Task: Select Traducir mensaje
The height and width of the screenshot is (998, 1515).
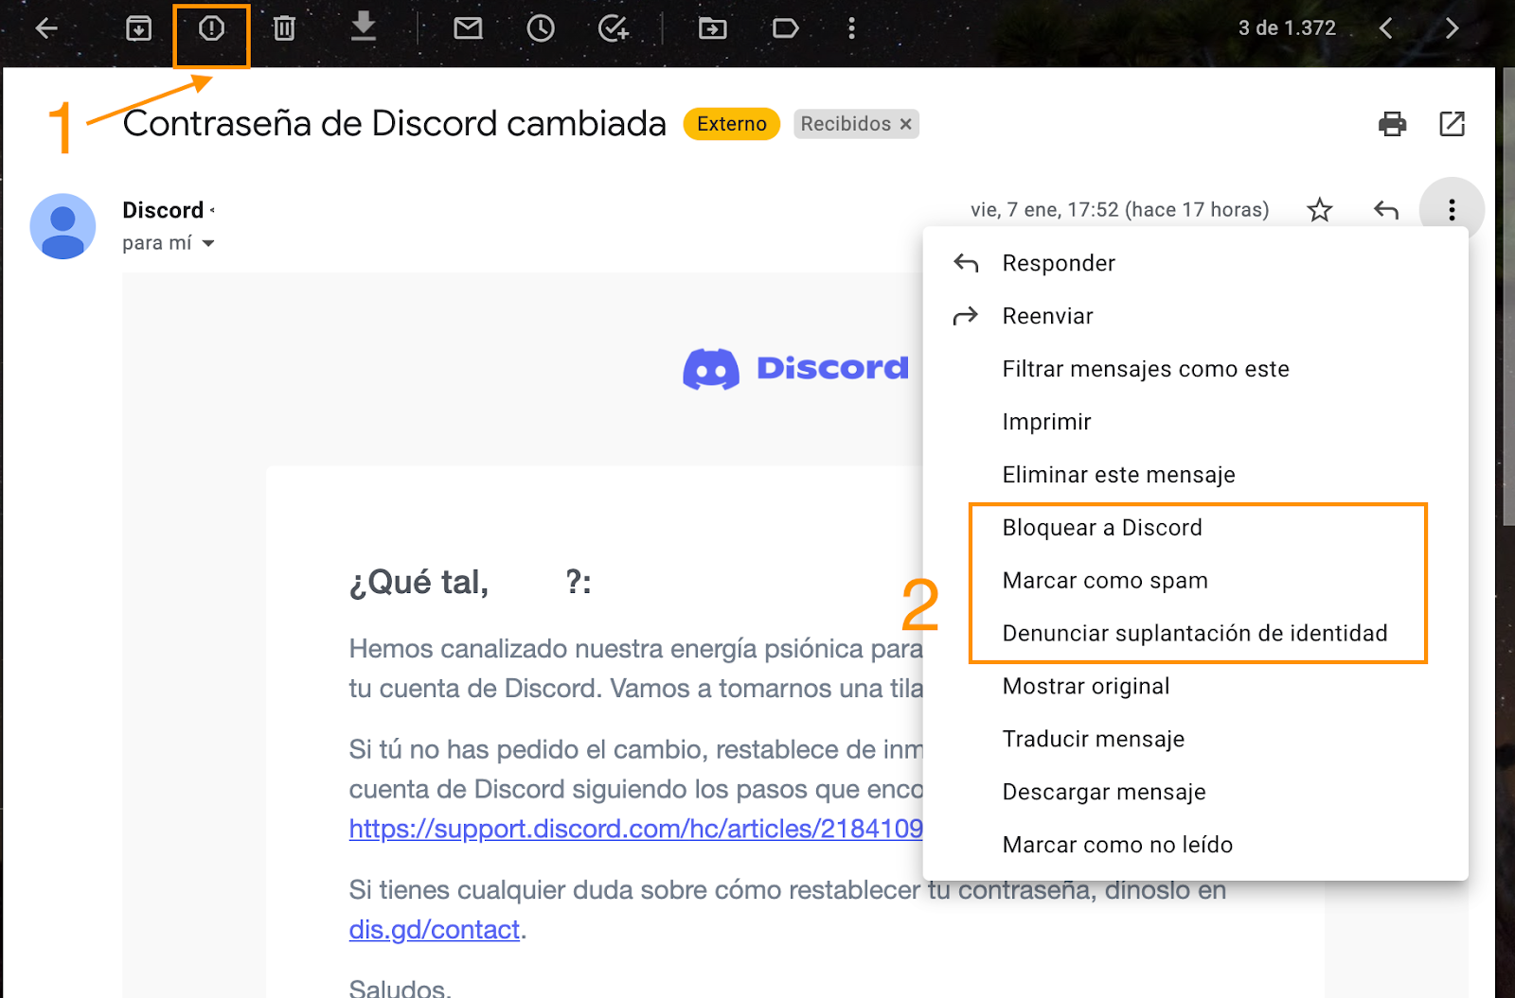Action: pos(1195,740)
